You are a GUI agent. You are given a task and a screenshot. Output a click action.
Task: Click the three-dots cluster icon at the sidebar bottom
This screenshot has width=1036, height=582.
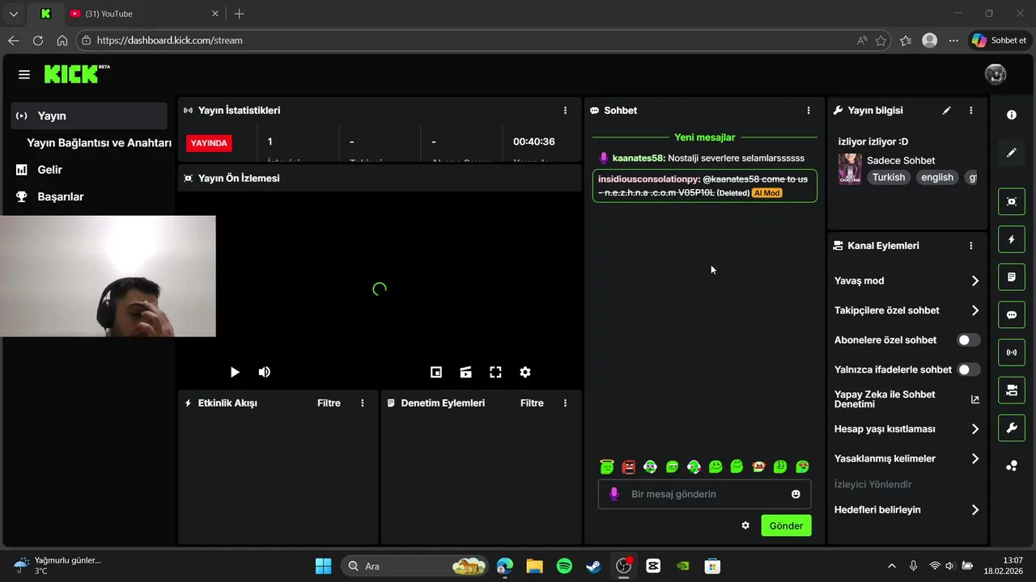tap(1012, 466)
